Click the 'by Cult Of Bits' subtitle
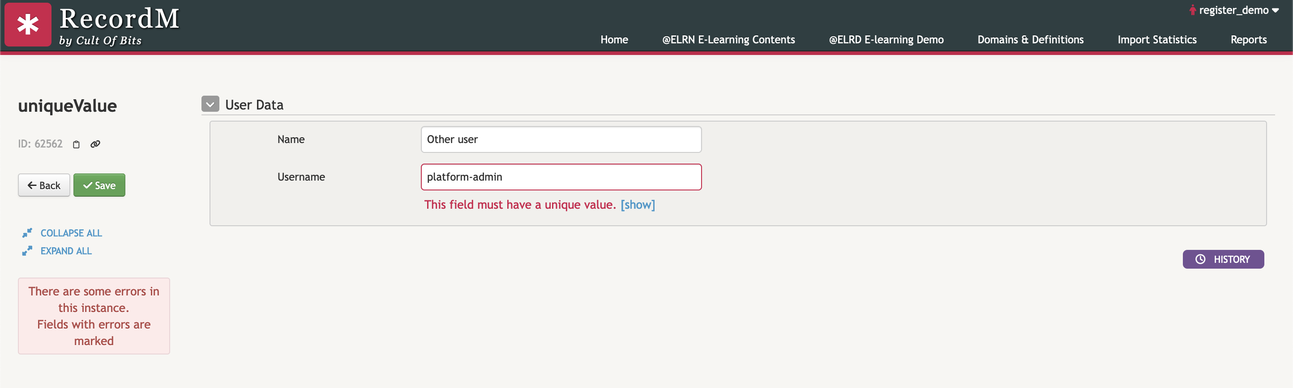The image size is (1293, 388). pyautogui.click(x=100, y=40)
